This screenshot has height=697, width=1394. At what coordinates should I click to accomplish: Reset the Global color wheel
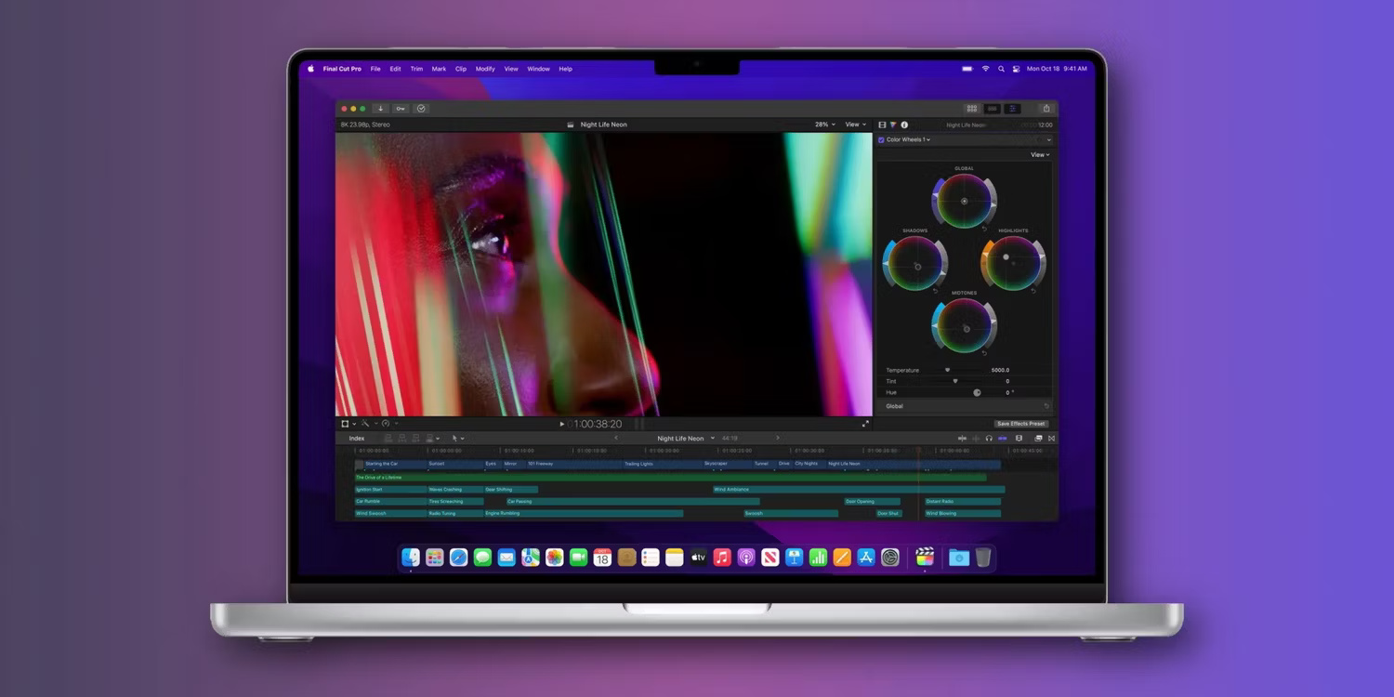click(x=985, y=228)
